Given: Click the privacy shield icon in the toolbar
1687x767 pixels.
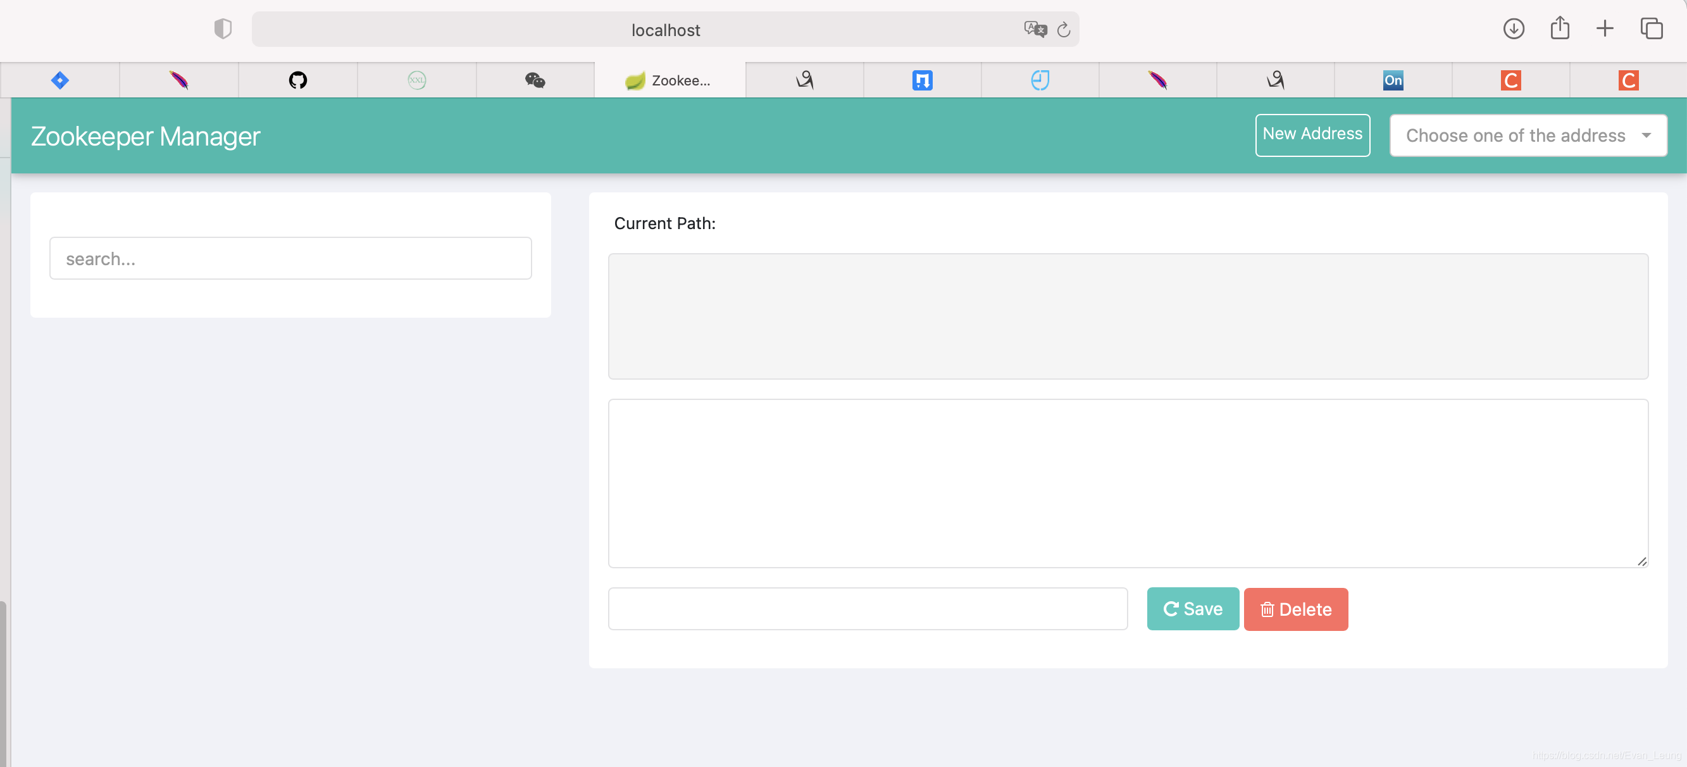Looking at the screenshot, I should pyautogui.click(x=223, y=29).
